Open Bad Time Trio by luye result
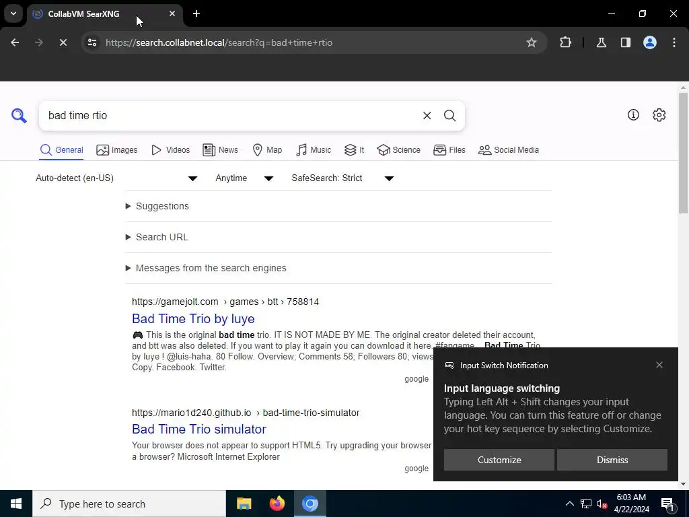 (193, 318)
